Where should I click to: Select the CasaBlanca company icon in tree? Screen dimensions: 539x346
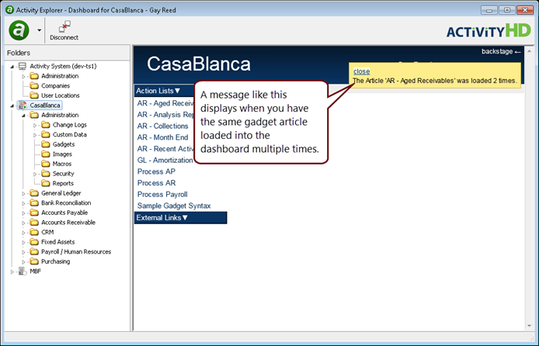(23, 105)
